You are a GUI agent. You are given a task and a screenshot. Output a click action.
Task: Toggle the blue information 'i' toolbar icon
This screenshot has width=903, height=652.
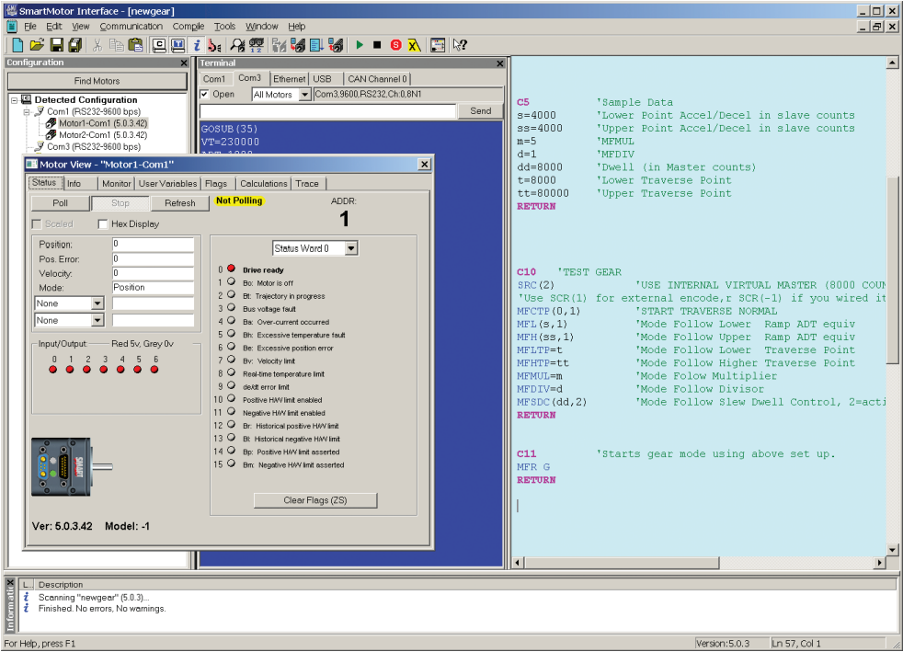click(197, 45)
